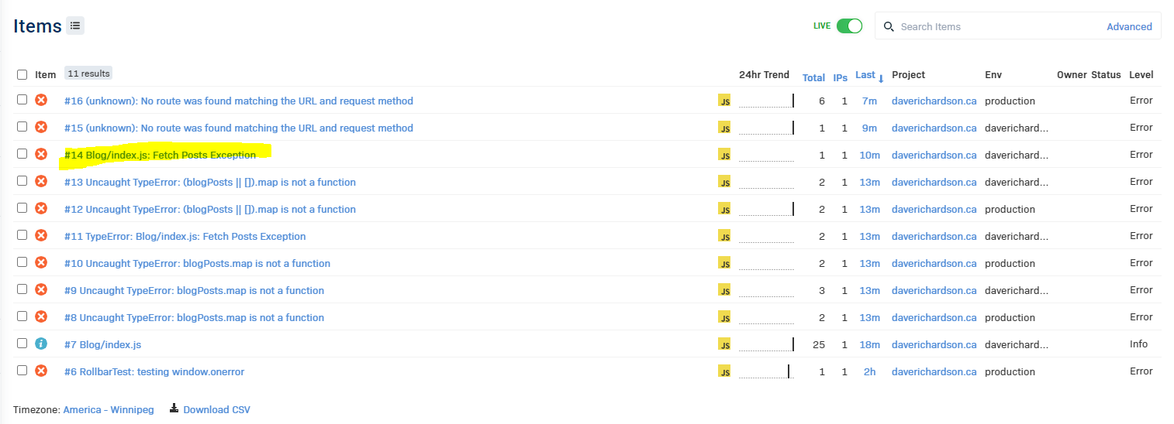The height and width of the screenshot is (424, 1174).
Task: Click the JS badge on item #10 row
Action: 724,263
